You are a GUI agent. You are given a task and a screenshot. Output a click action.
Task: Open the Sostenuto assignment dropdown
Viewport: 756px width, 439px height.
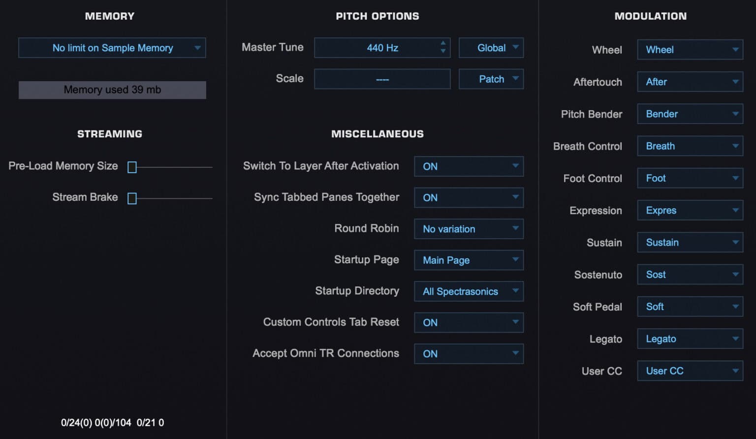tap(689, 274)
